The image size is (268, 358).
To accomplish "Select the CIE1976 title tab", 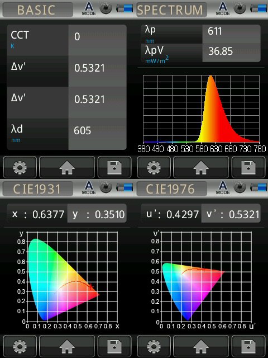I will [x=171, y=189].
